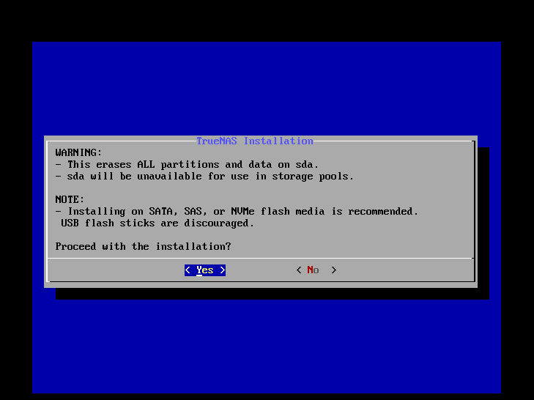Click the left angle bracket before No

pos(299,270)
